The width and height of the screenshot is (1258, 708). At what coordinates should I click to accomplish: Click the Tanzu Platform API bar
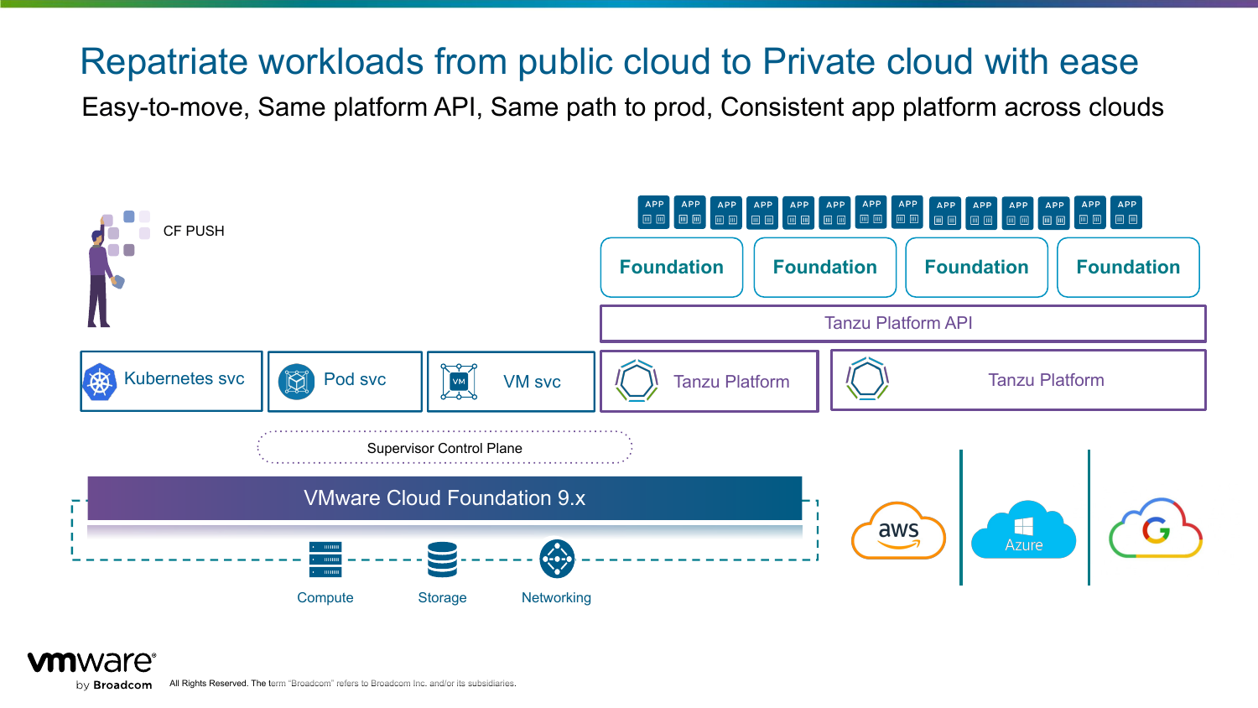pyautogui.click(x=903, y=323)
